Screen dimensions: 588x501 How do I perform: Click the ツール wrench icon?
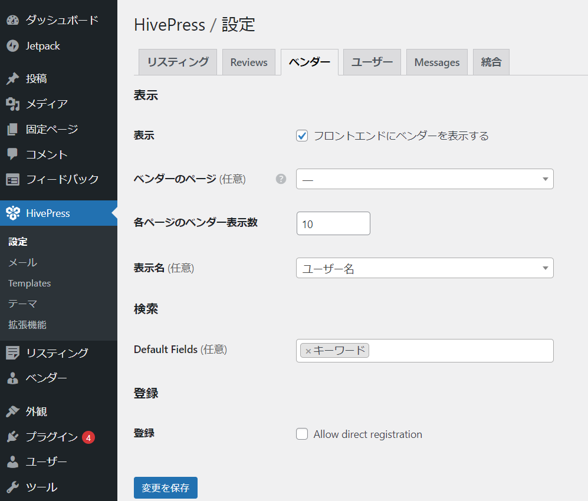coord(13,487)
